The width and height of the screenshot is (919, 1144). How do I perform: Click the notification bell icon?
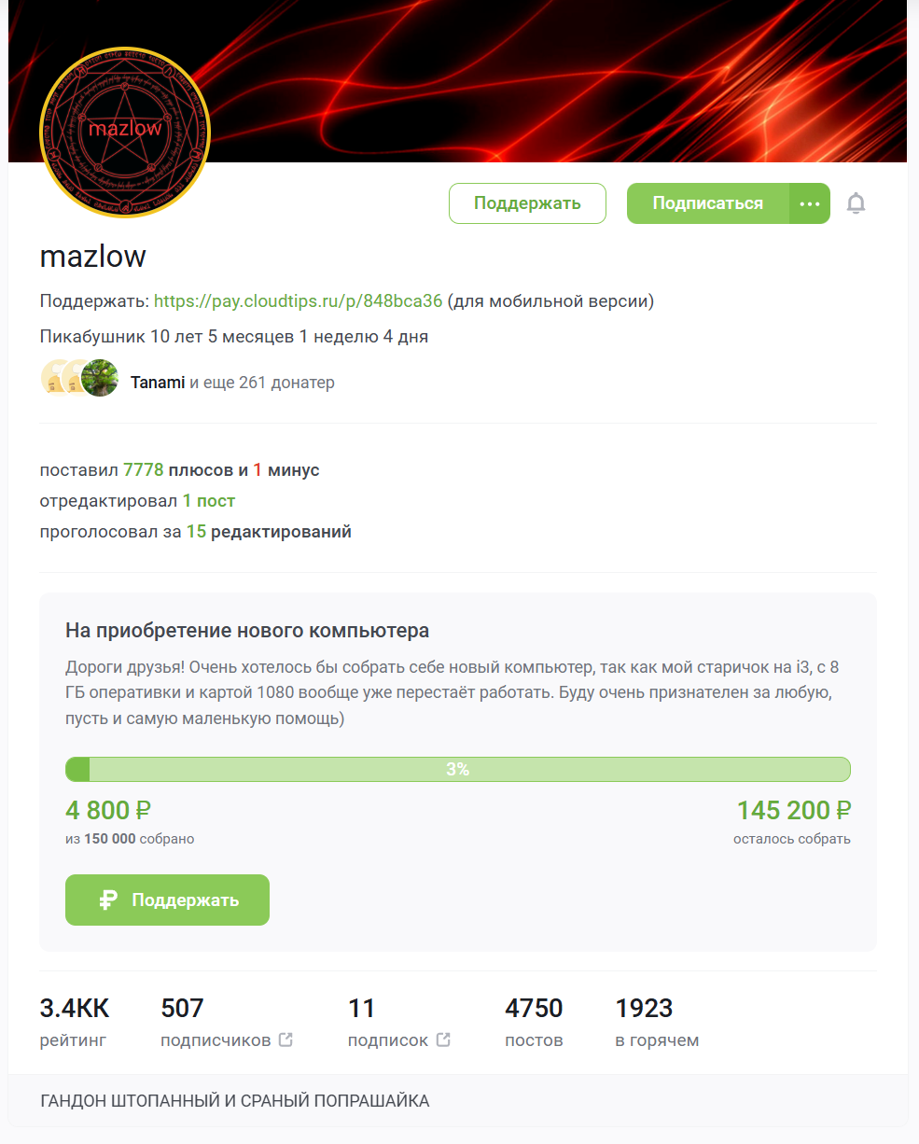[856, 203]
